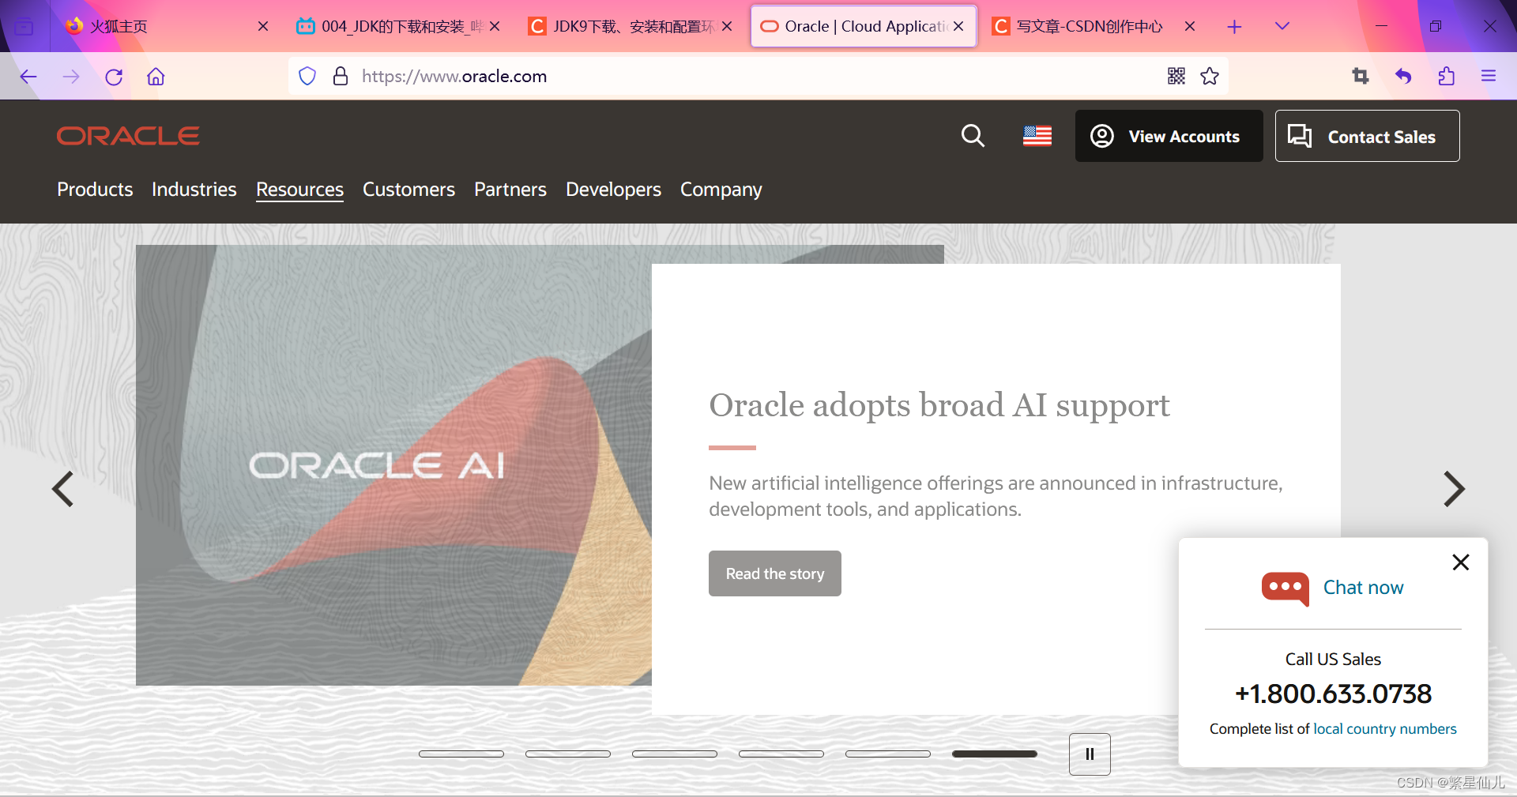Show previous carousel slide
Image resolution: width=1517 pixels, height=797 pixels.
(x=62, y=489)
